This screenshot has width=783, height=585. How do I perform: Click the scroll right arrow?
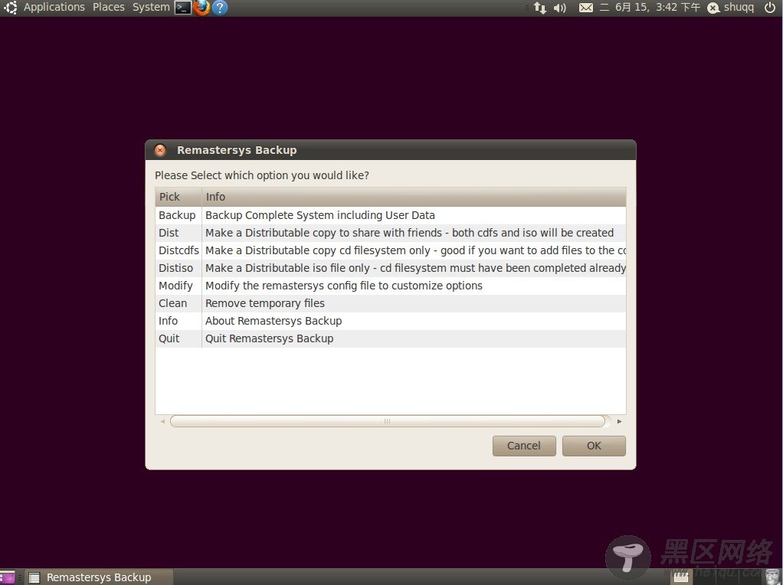[x=619, y=421]
